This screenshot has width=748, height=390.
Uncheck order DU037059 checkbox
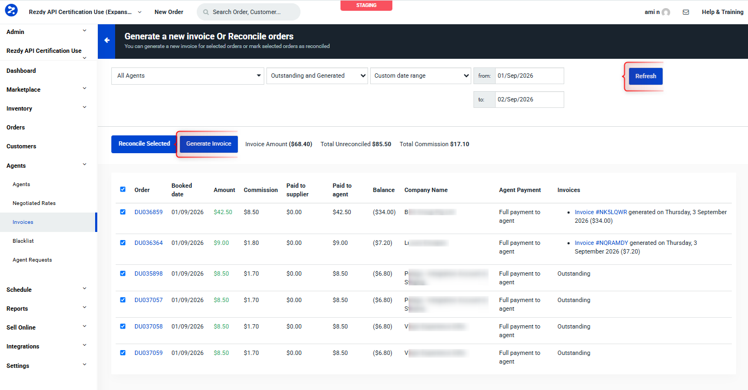(x=123, y=353)
